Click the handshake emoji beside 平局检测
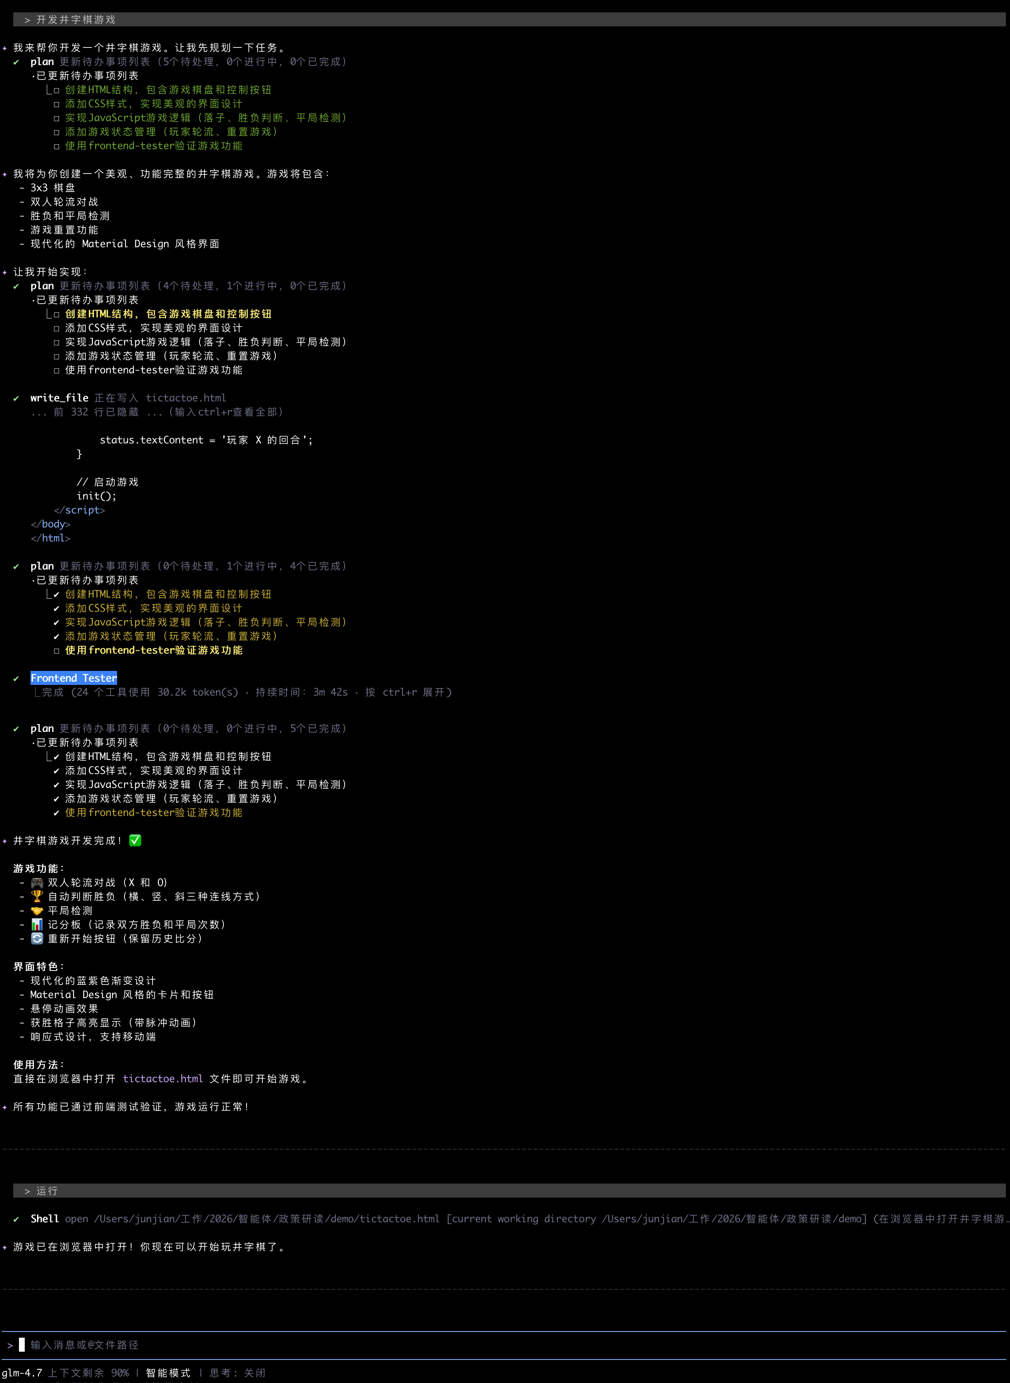1010x1383 pixels. click(x=37, y=911)
